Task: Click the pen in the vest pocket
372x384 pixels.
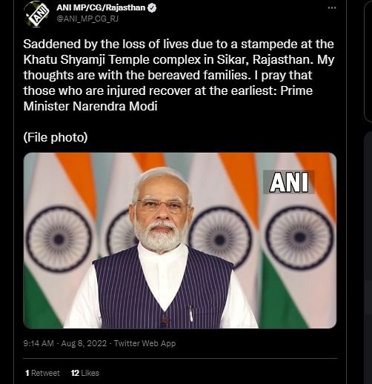Action: pyautogui.click(x=190, y=314)
